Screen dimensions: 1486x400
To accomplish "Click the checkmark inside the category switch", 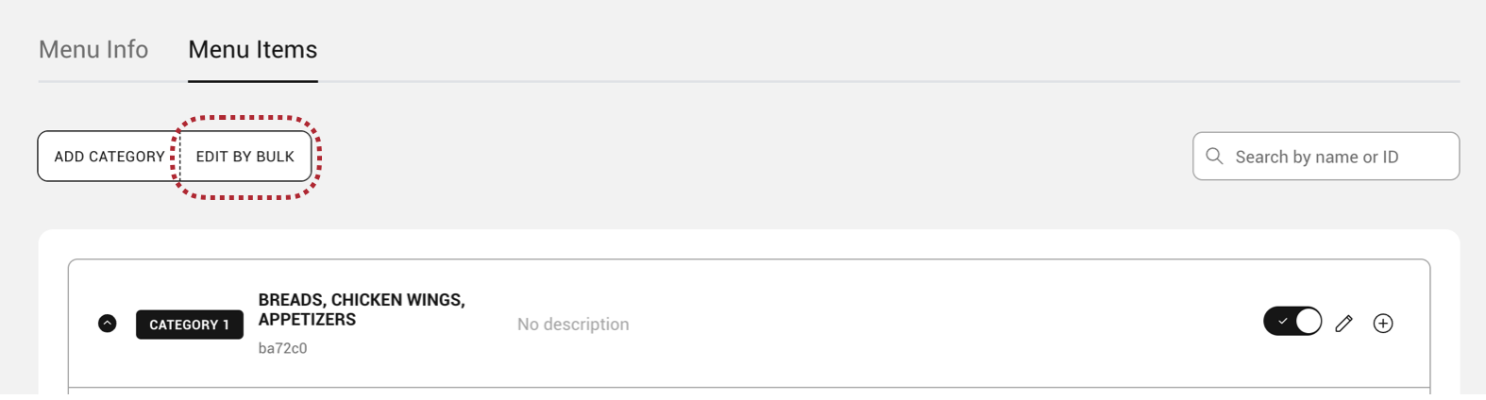I will [1282, 322].
